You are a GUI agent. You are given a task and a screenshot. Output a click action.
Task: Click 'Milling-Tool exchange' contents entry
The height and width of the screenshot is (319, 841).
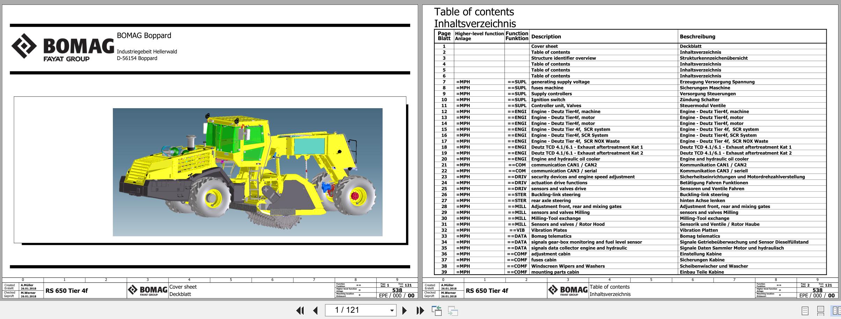[556, 218]
